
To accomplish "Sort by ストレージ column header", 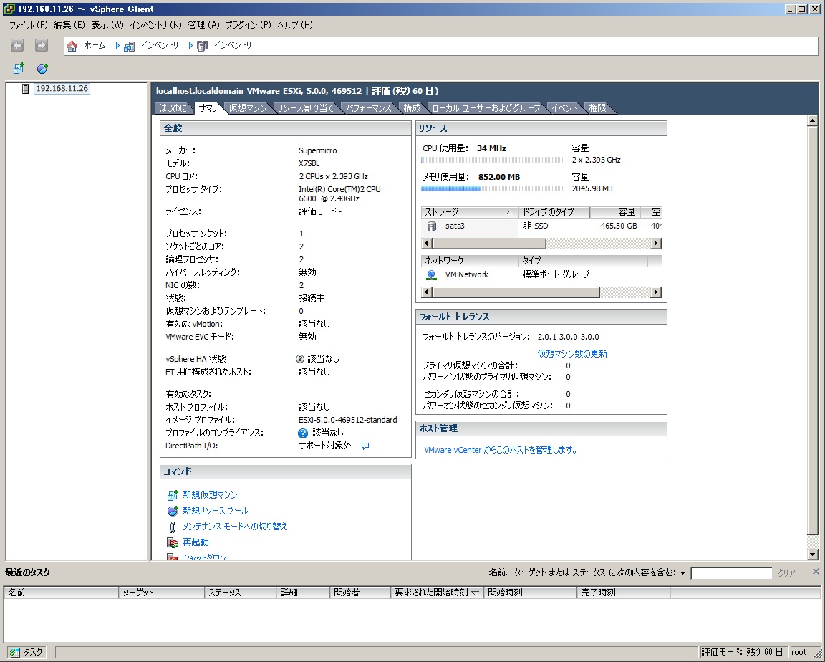I will 469,212.
